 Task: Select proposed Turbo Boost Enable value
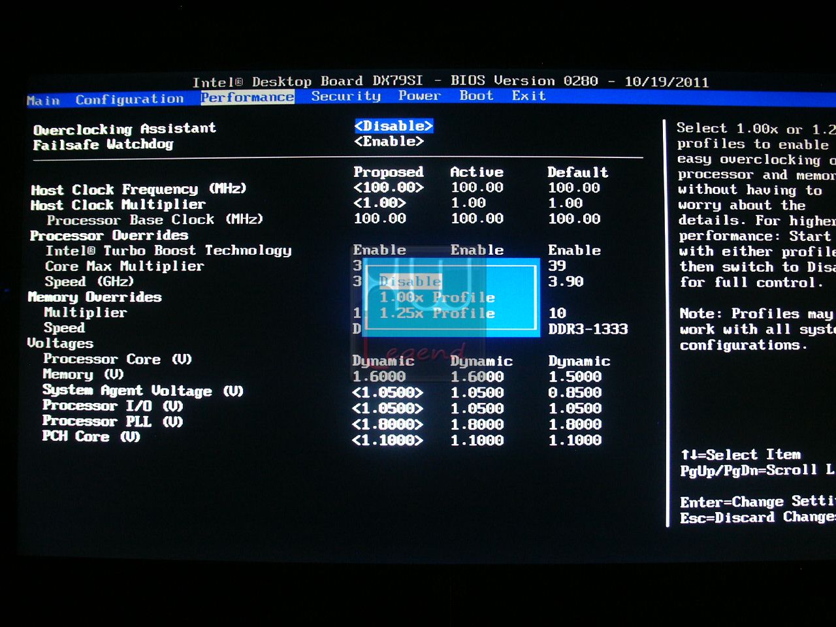[379, 250]
